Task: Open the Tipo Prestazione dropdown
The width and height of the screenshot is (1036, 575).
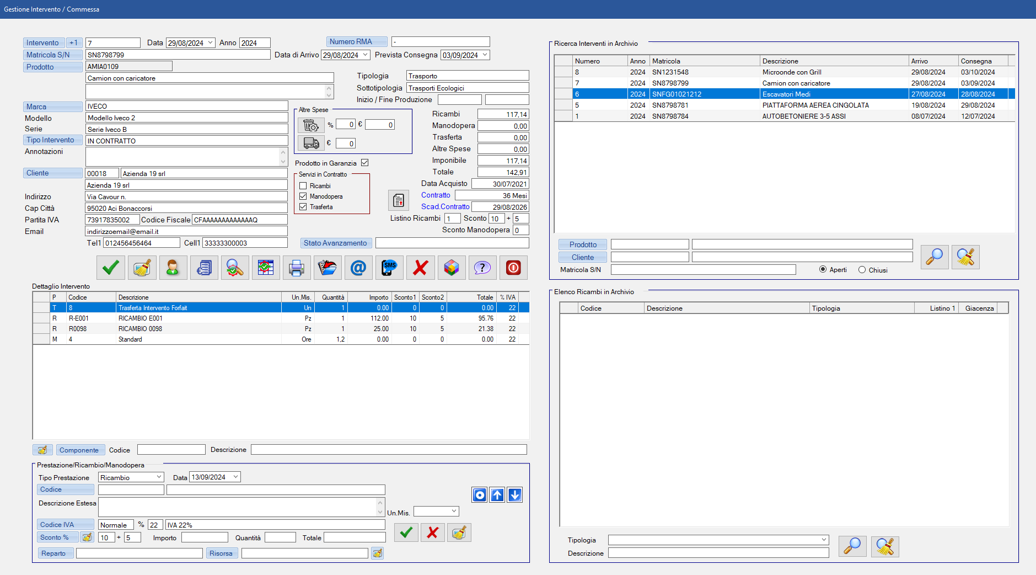Action: point(159,477)
